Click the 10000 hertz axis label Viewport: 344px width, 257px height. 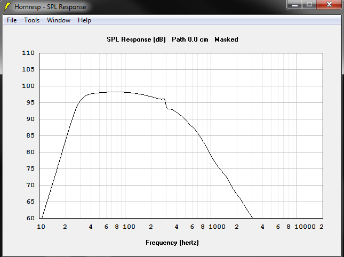[x=305, y=227]
